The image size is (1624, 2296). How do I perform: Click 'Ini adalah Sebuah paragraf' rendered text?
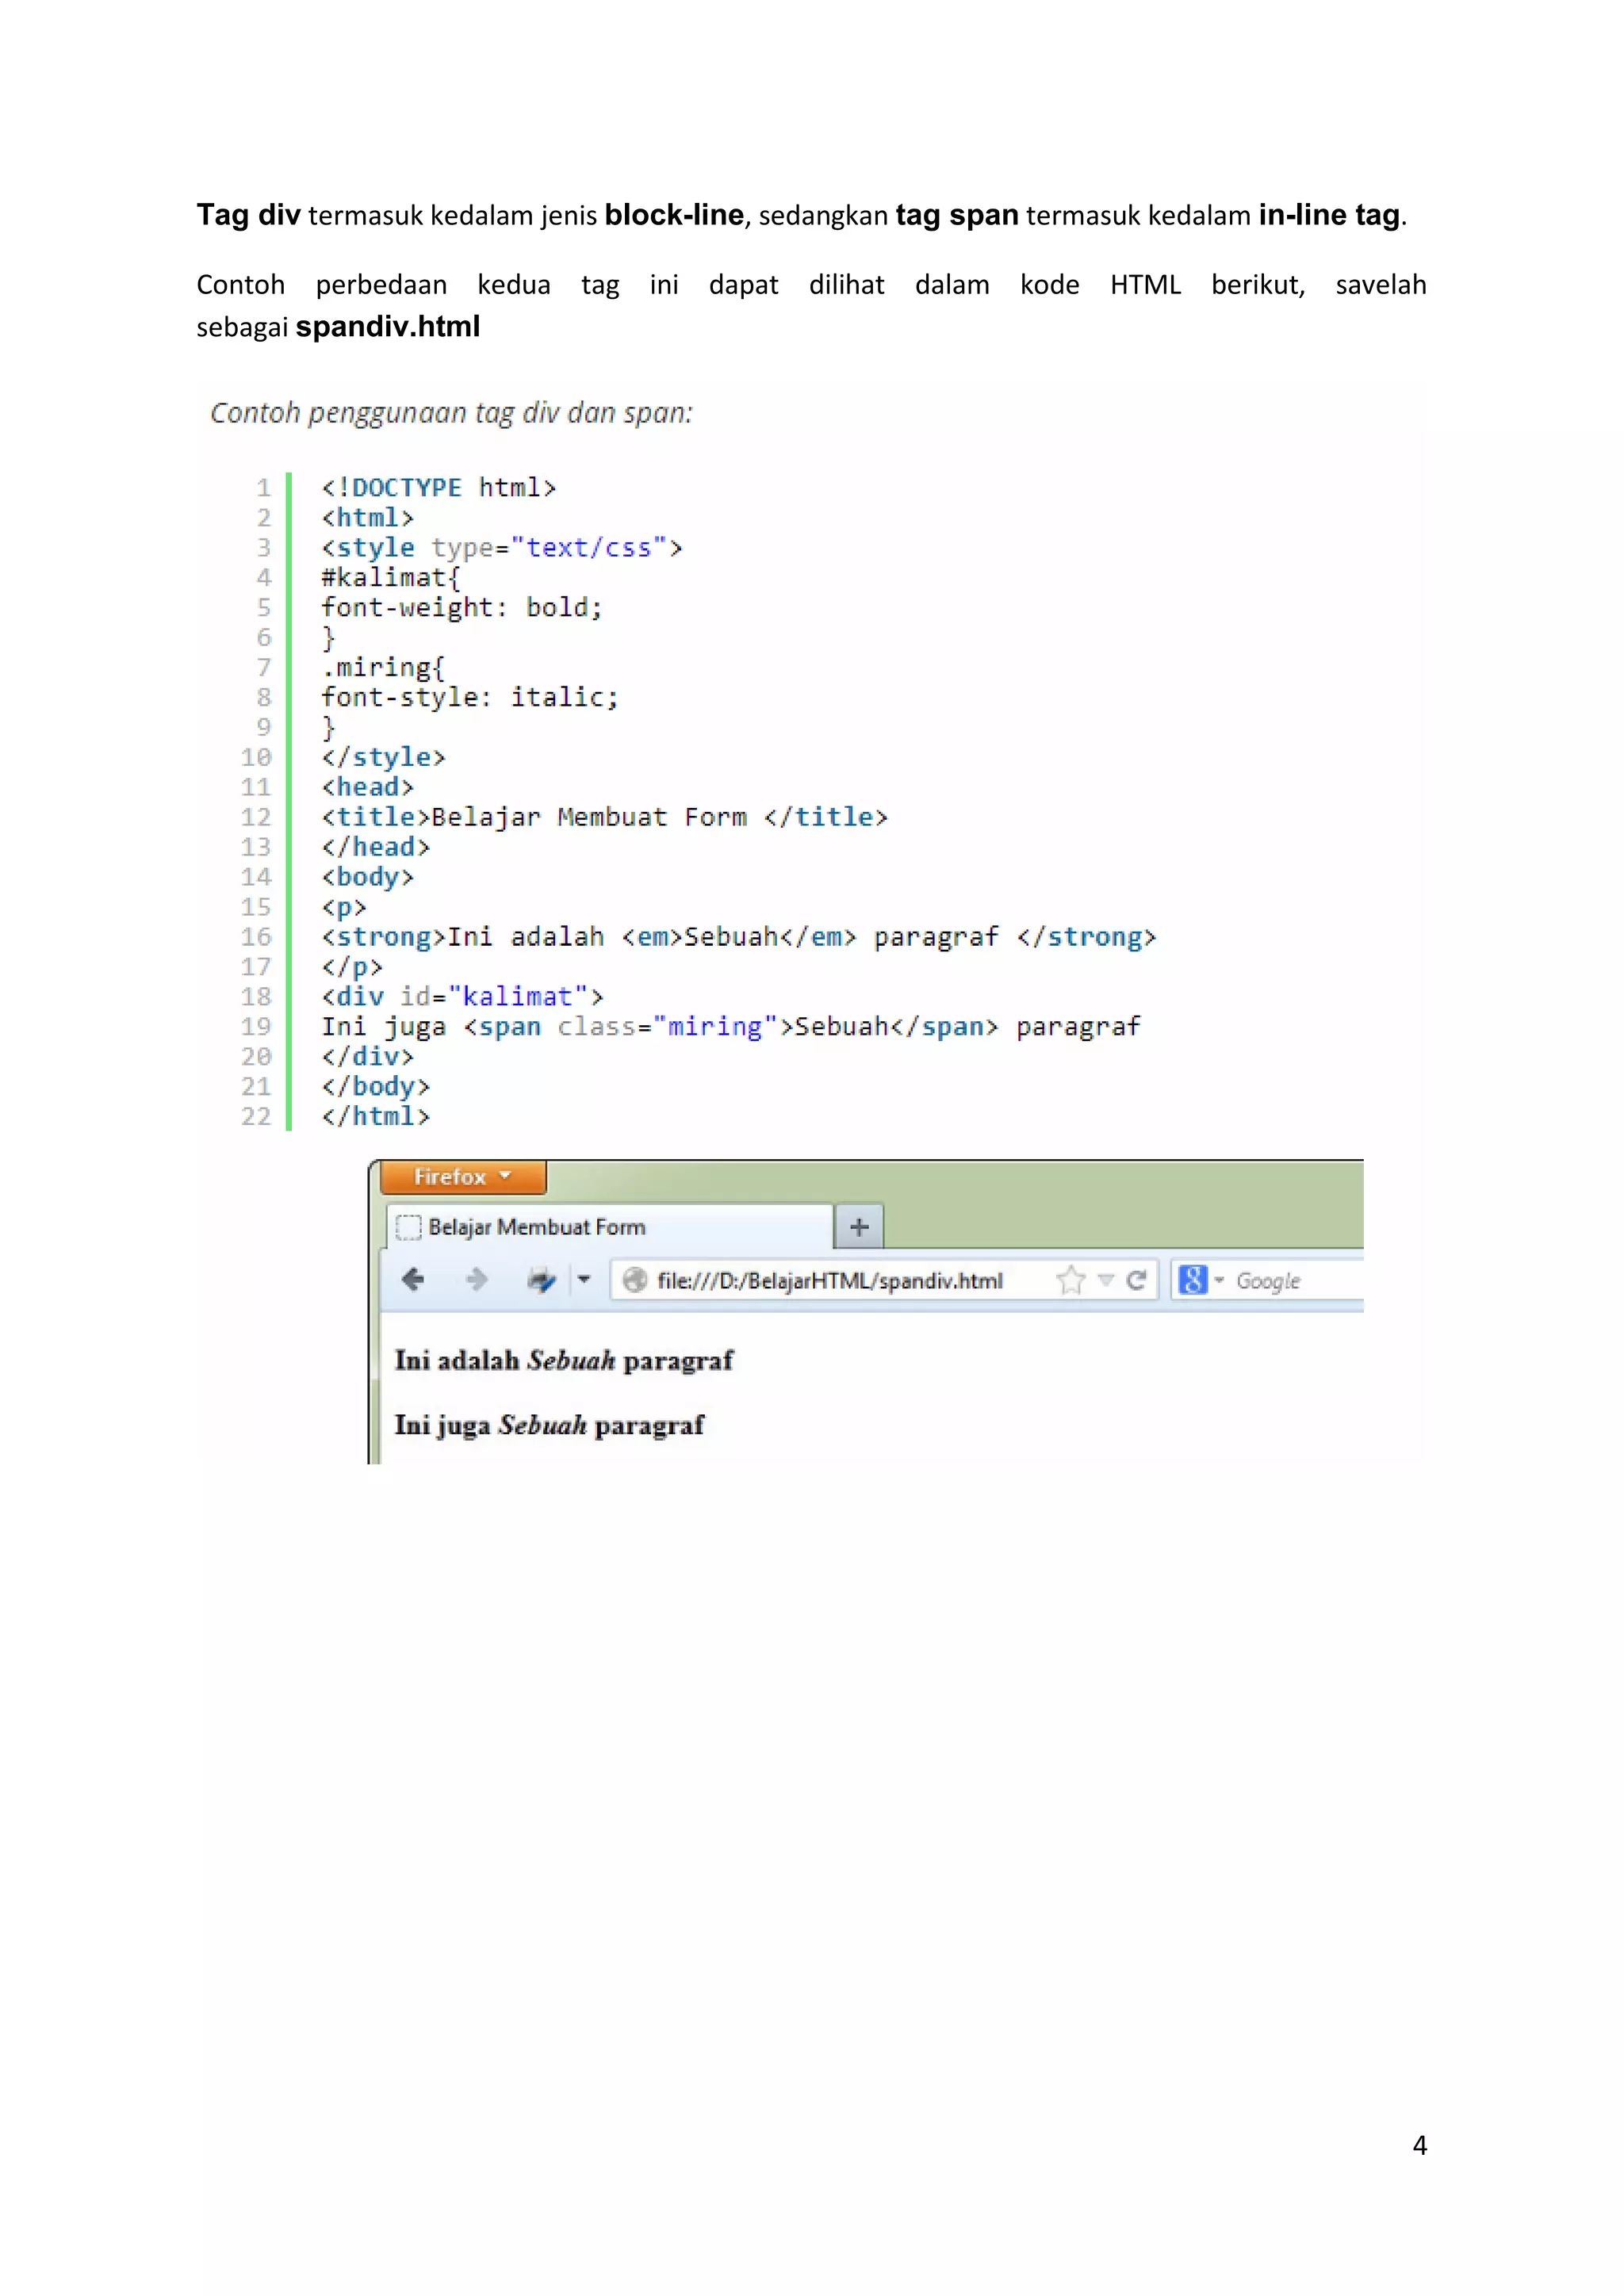[x=564, y=1361]
